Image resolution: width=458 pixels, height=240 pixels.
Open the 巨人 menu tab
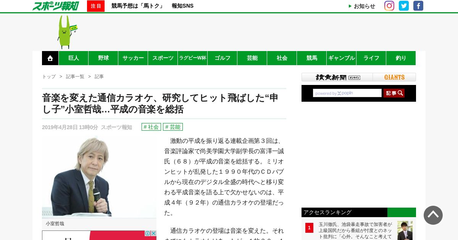point(74,58)
